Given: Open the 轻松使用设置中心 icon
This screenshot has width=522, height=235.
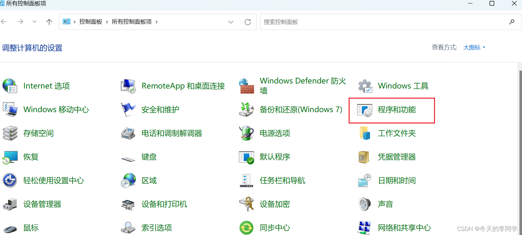Looking at the screenshot, I should pos(10,181).
